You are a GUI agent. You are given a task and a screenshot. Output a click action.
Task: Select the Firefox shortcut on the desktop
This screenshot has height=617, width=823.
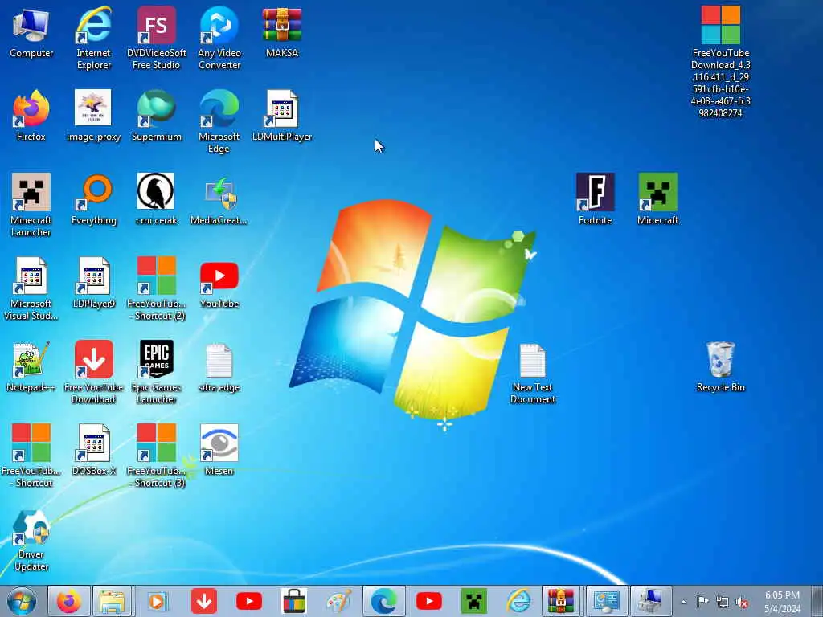[x=31, y=116]
